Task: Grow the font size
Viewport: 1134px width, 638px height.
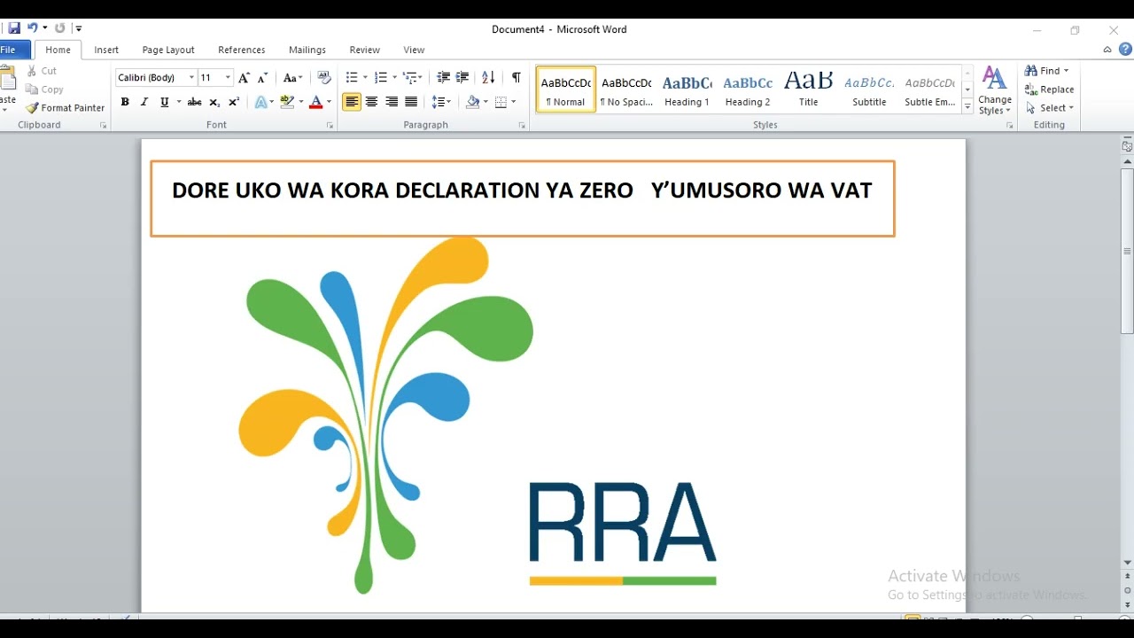Action: 244,78
